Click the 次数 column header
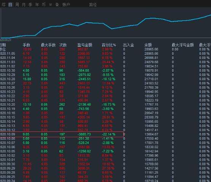The height and width of the screenshot is (182, 211). click(63, 45)
